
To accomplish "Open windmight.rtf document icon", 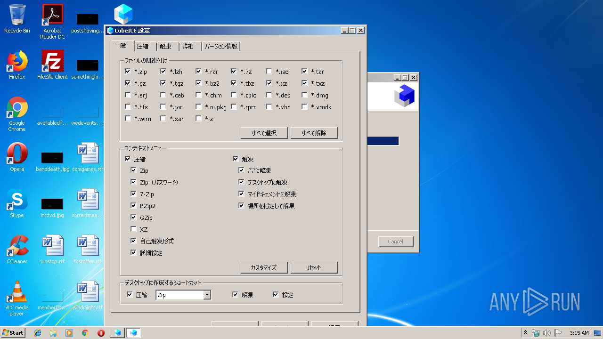I will click(88, 296).
